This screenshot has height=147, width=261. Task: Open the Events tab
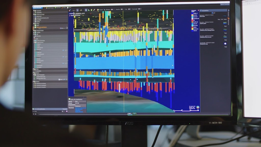click(69, 8)
